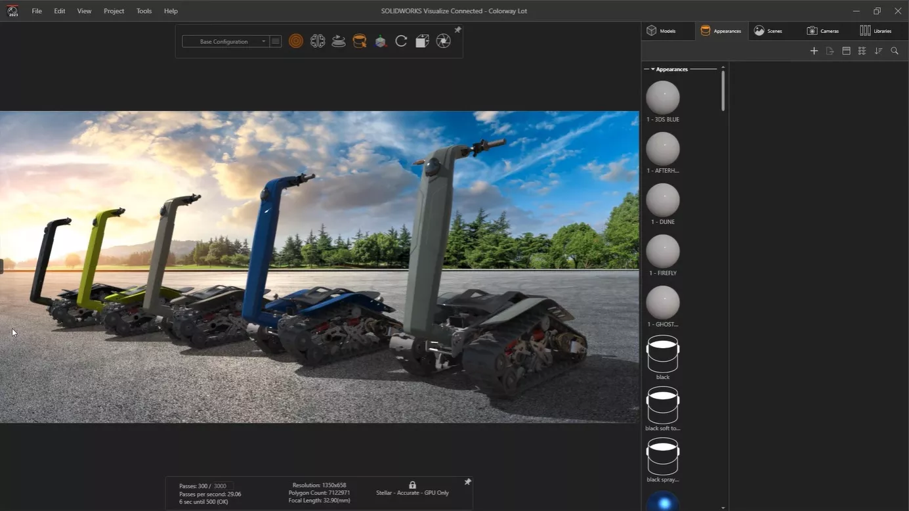Click the panel layout split icon
The width and height of the screenshot is (909, 511).
(x=846, y=51)
